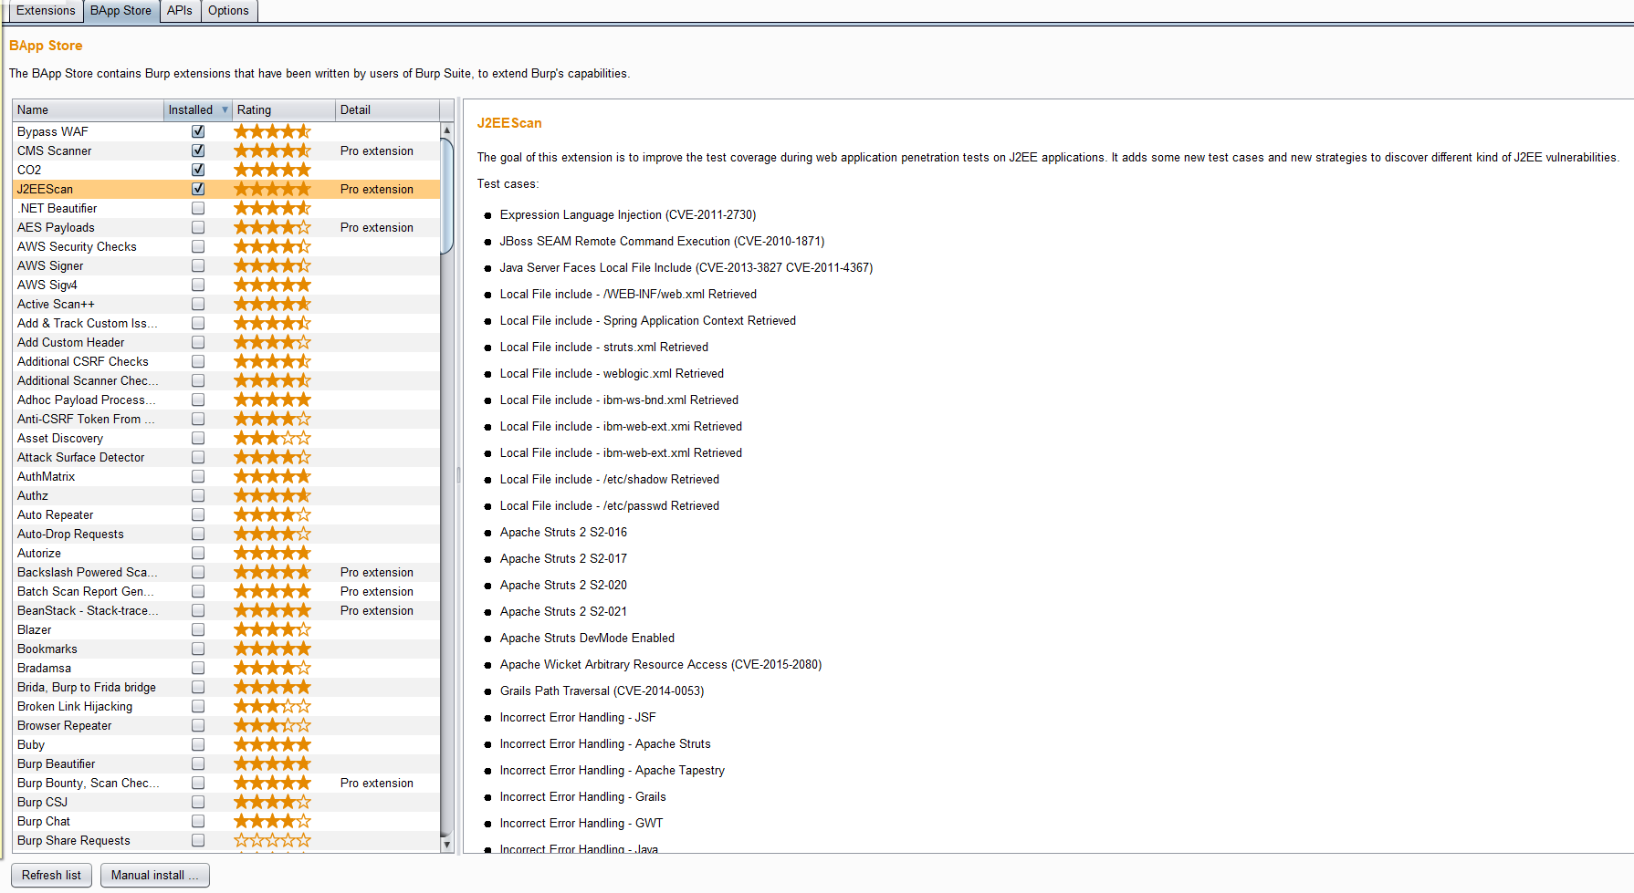Select the BeanStack - Stack-trace row
Image resolution: width=1634 pixels, height=893 pixels.
[x=226, y=610]
